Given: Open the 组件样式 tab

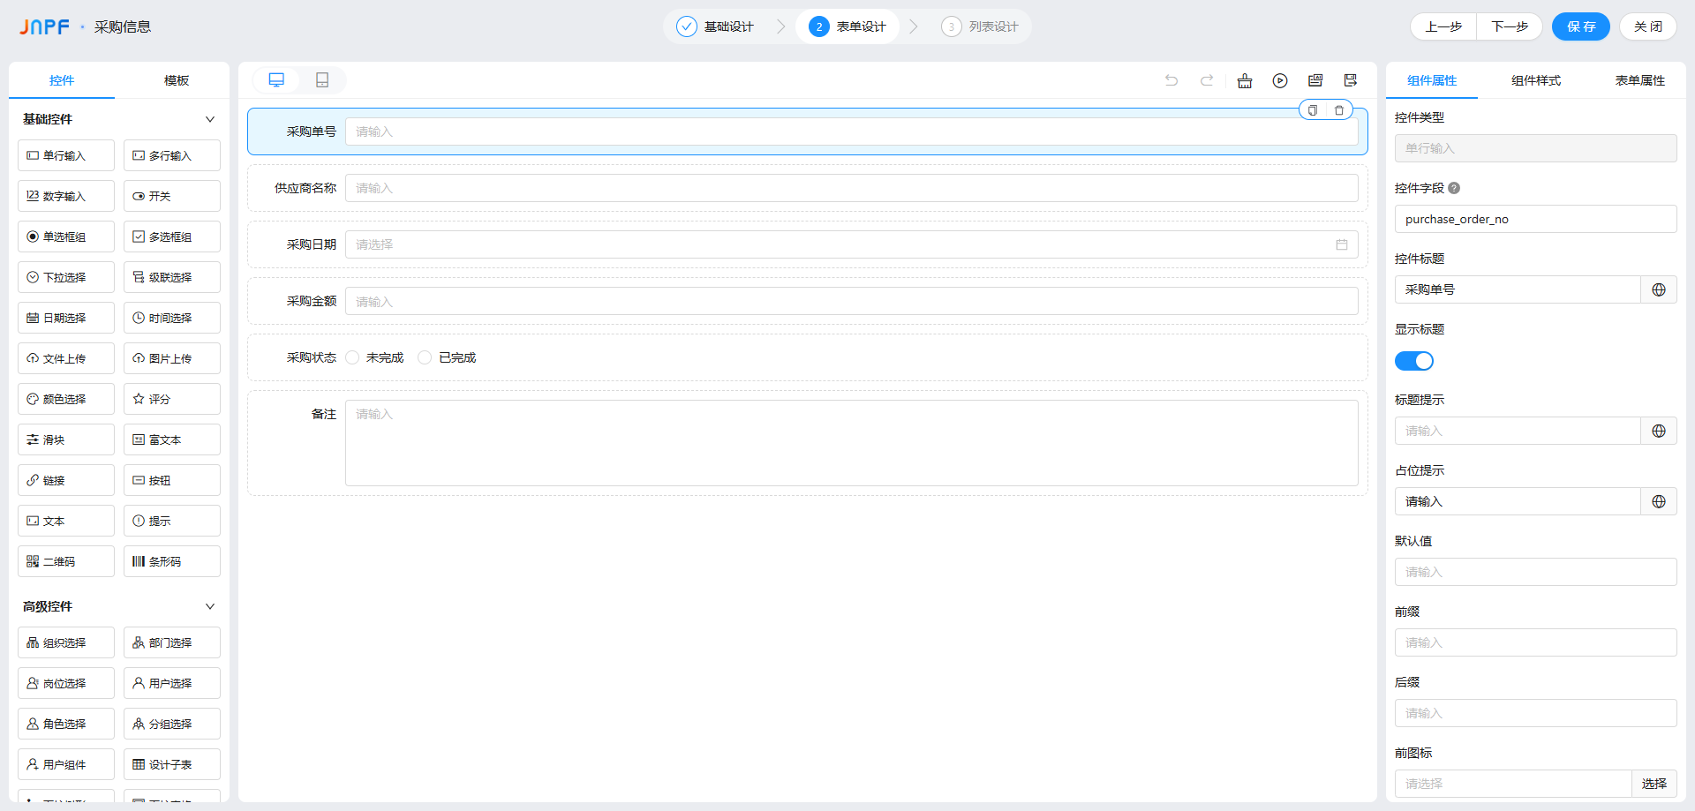Looking at the screenshot, I should point(1536,80).
